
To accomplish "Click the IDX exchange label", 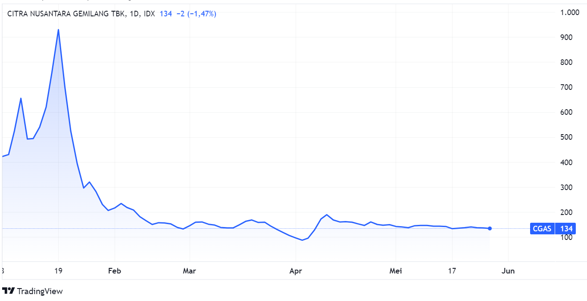I will (149, 14).
